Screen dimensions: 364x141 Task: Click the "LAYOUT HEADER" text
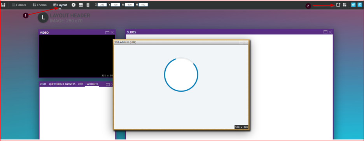click(x=70, y=16)
